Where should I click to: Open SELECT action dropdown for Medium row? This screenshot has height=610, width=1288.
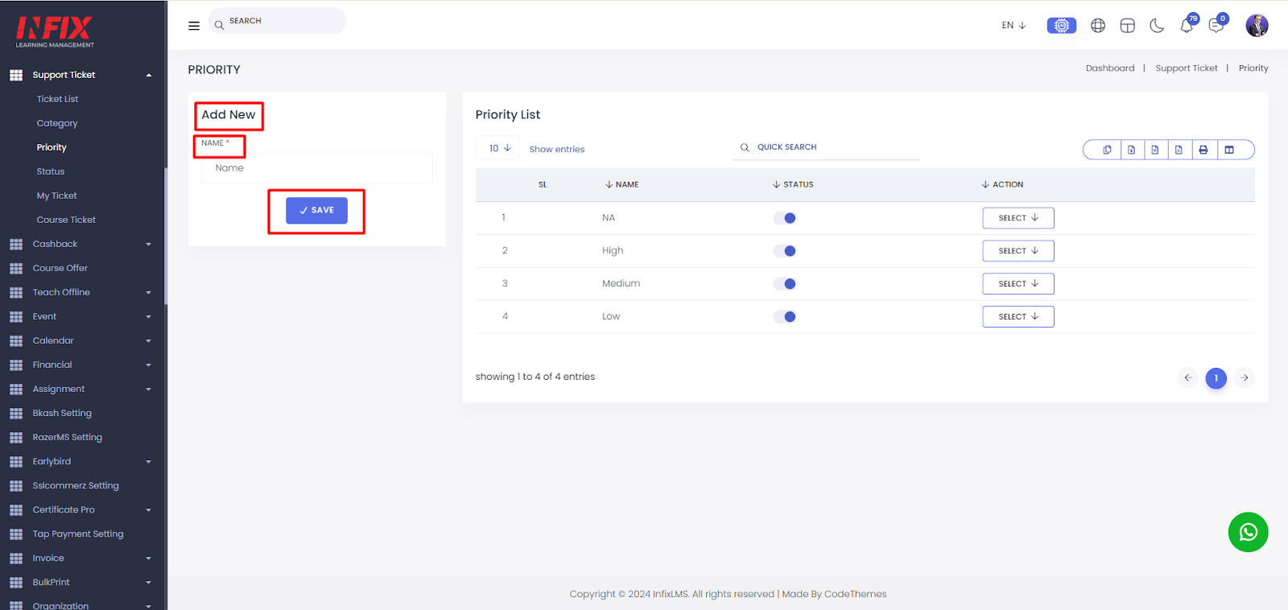tap(1018, 284)
